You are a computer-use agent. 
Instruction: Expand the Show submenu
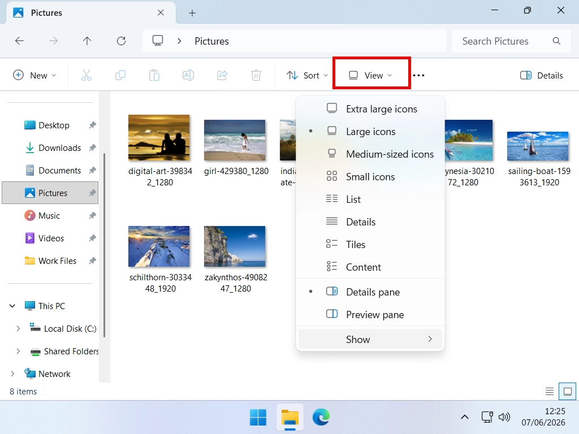[370, 339]
